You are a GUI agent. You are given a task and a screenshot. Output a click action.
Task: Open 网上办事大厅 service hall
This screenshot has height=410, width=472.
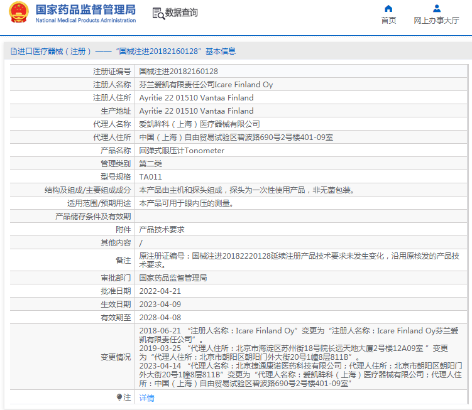[436, 20]
